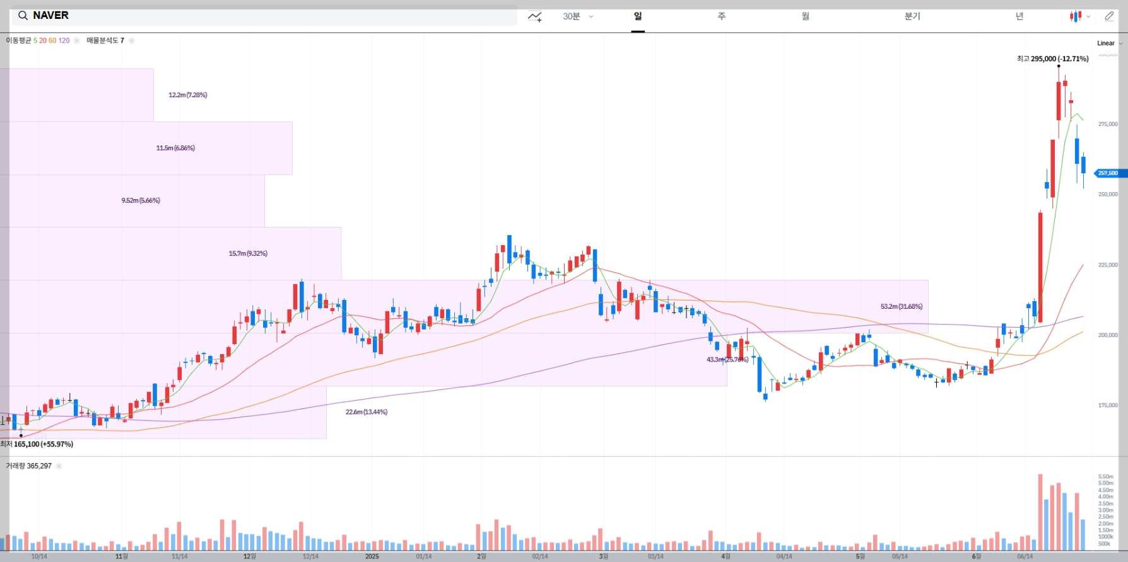
Task: Click the 11.5m(6.86%) volume profile label
Action: (x=175, y=148)
